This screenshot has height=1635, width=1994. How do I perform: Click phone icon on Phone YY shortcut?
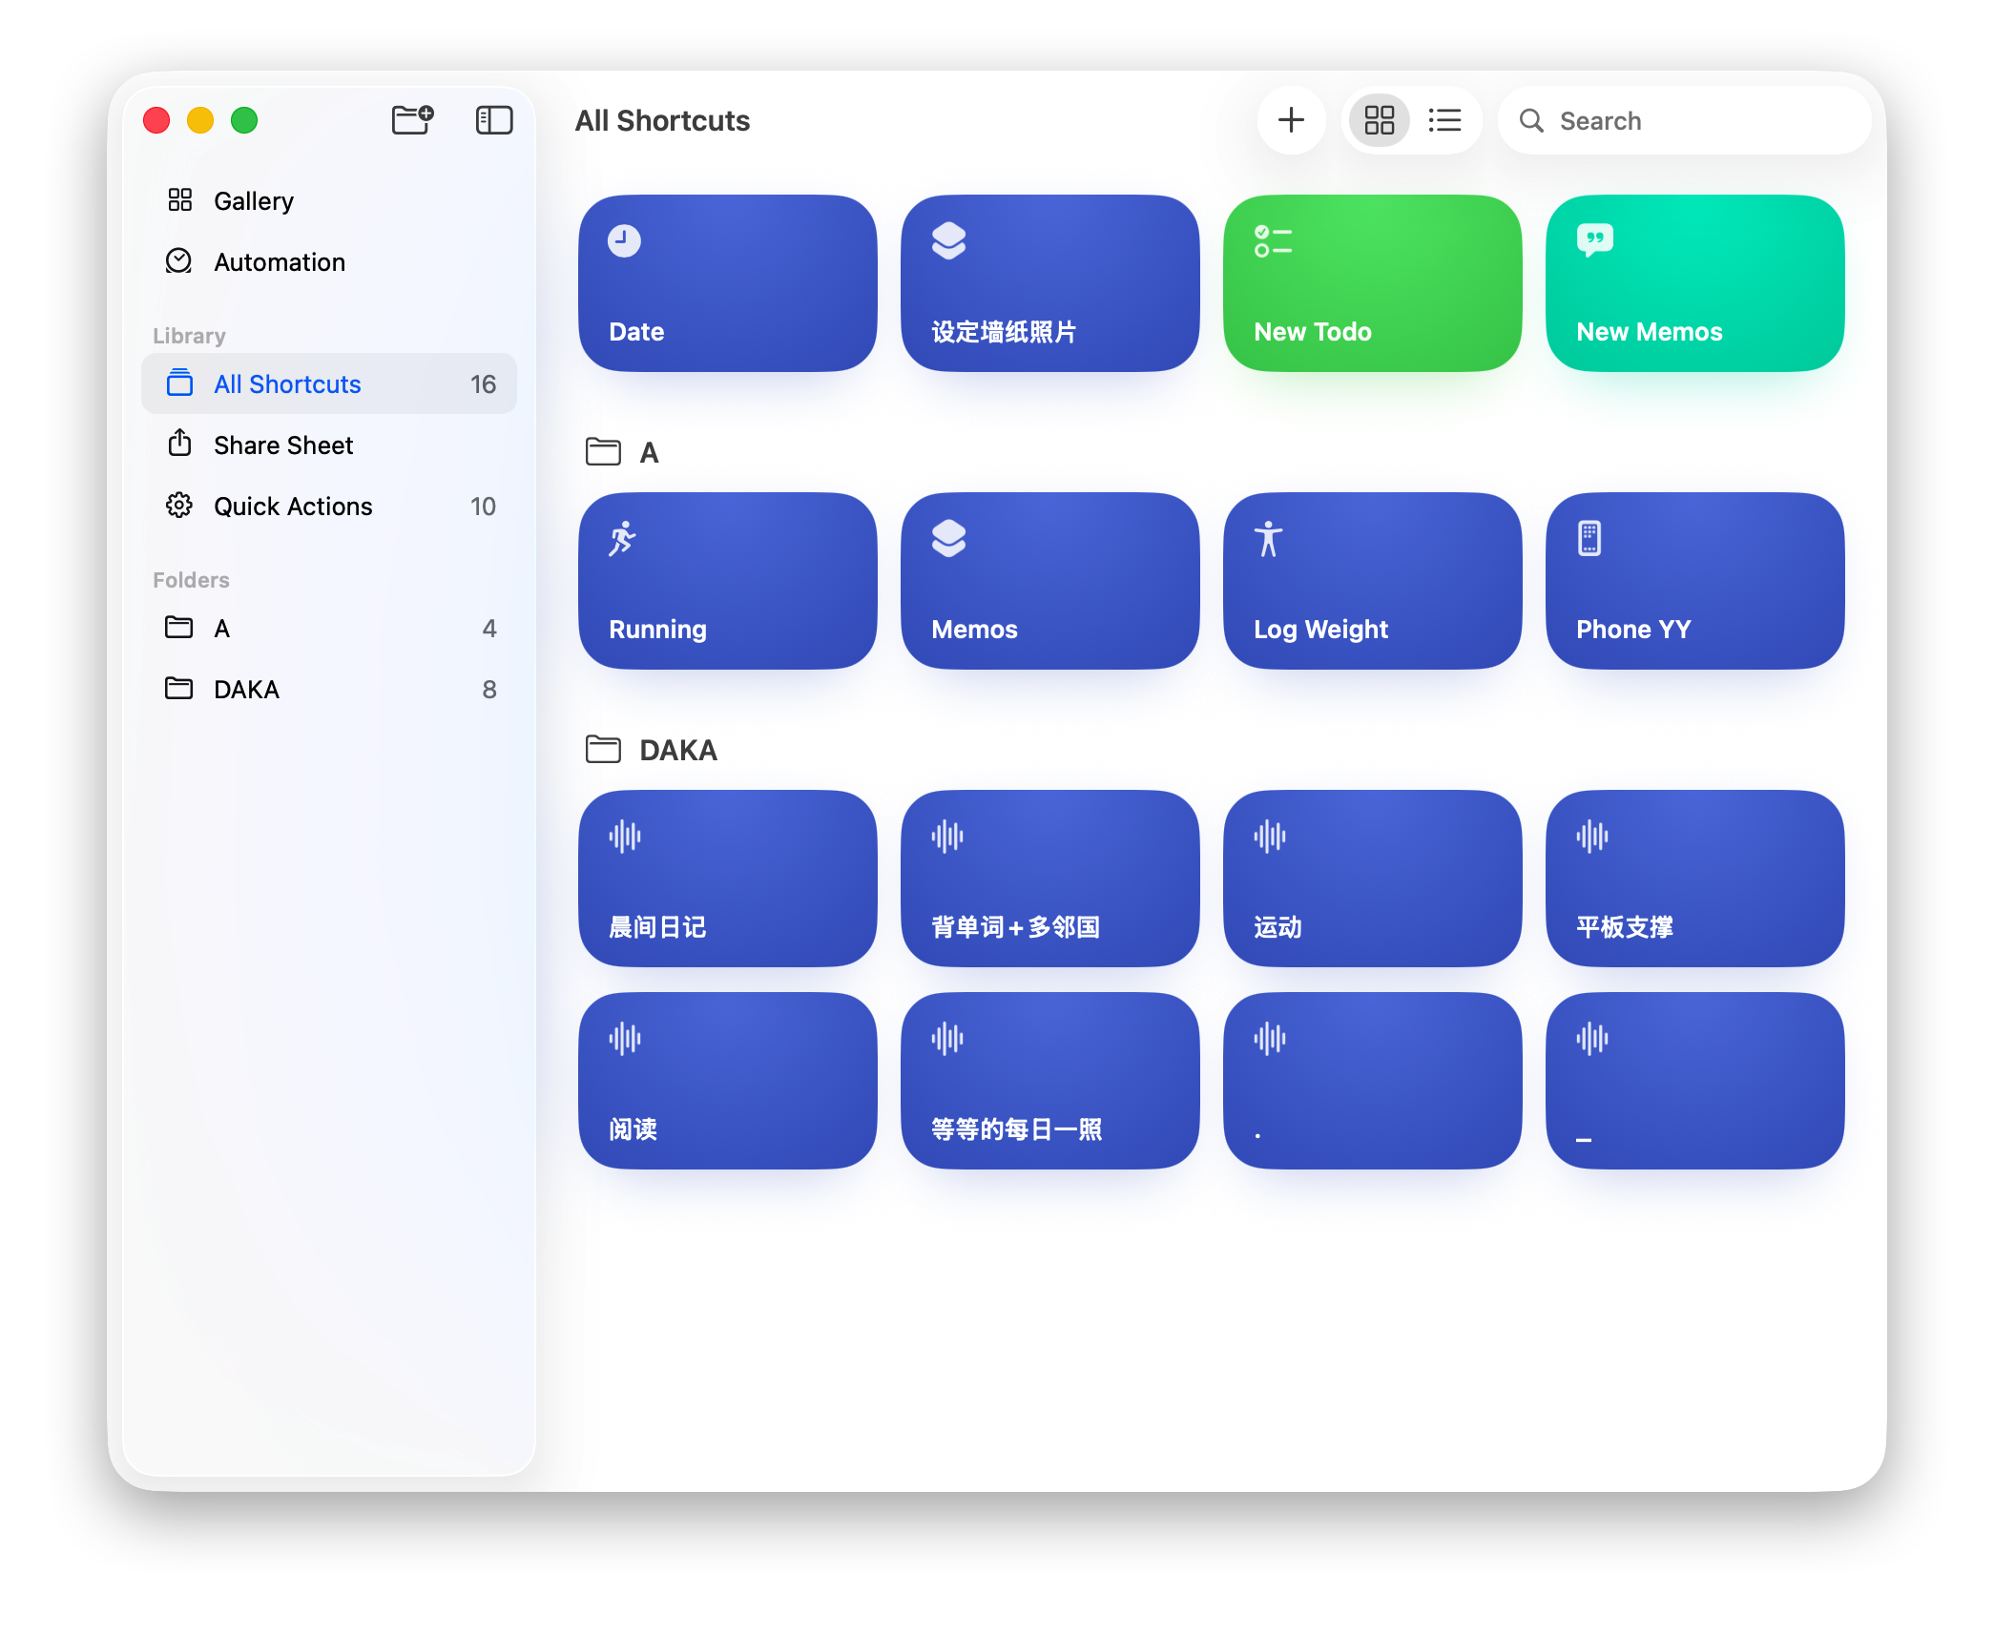coord(1589,538)
